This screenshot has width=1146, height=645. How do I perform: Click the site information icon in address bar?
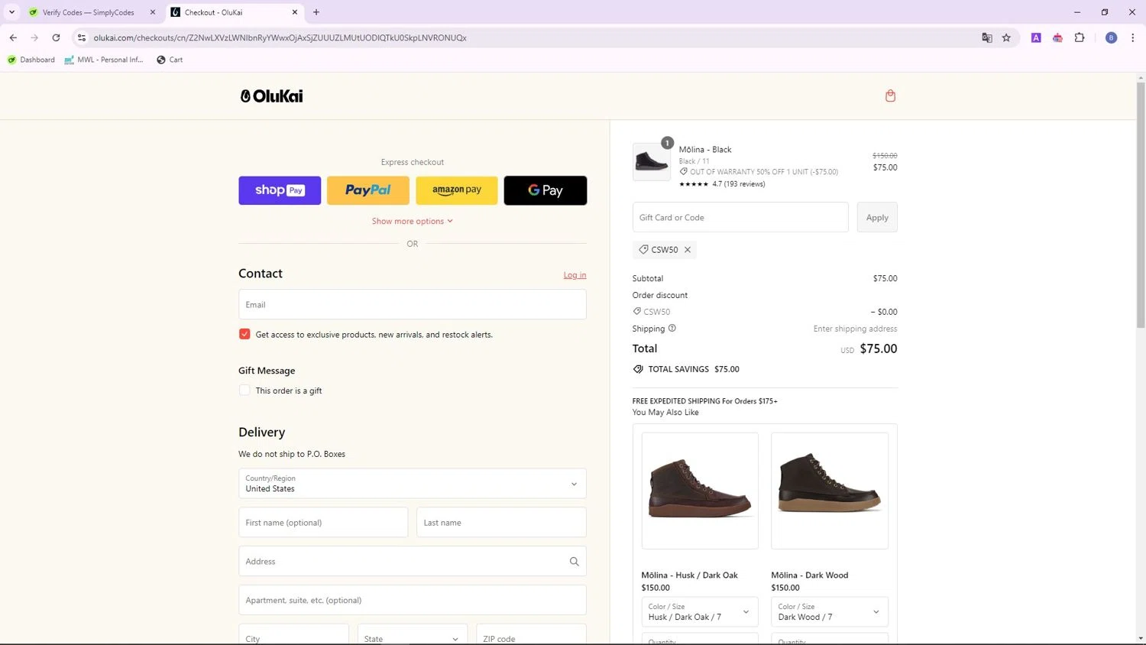tap(82, 37)
